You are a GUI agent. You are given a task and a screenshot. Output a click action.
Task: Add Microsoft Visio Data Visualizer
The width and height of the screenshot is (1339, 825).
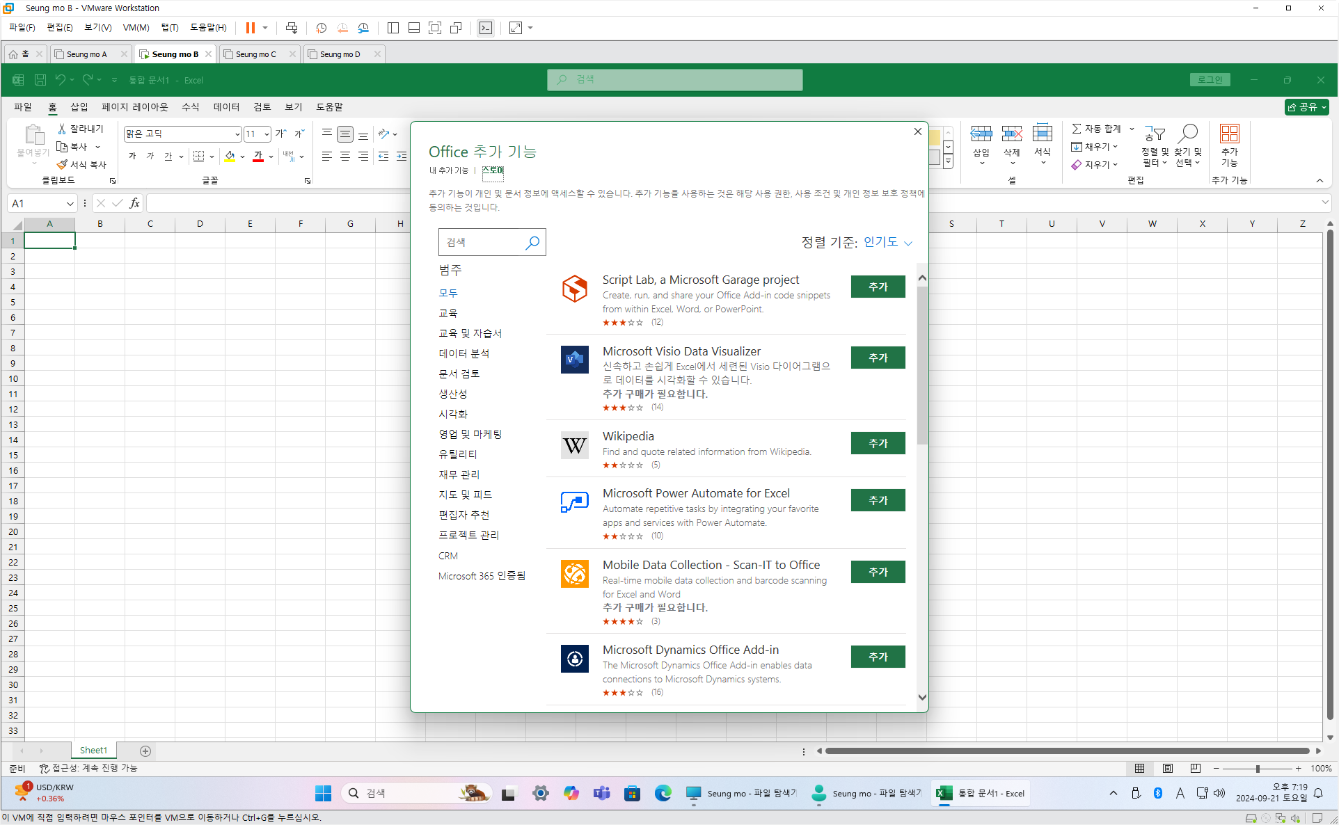(878, 358)
